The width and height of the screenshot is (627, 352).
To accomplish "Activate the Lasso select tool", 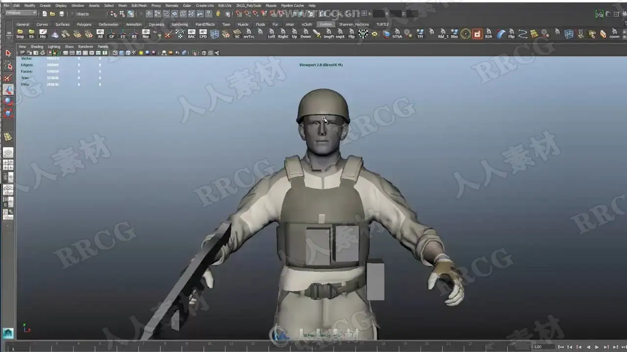I will 8,66.
